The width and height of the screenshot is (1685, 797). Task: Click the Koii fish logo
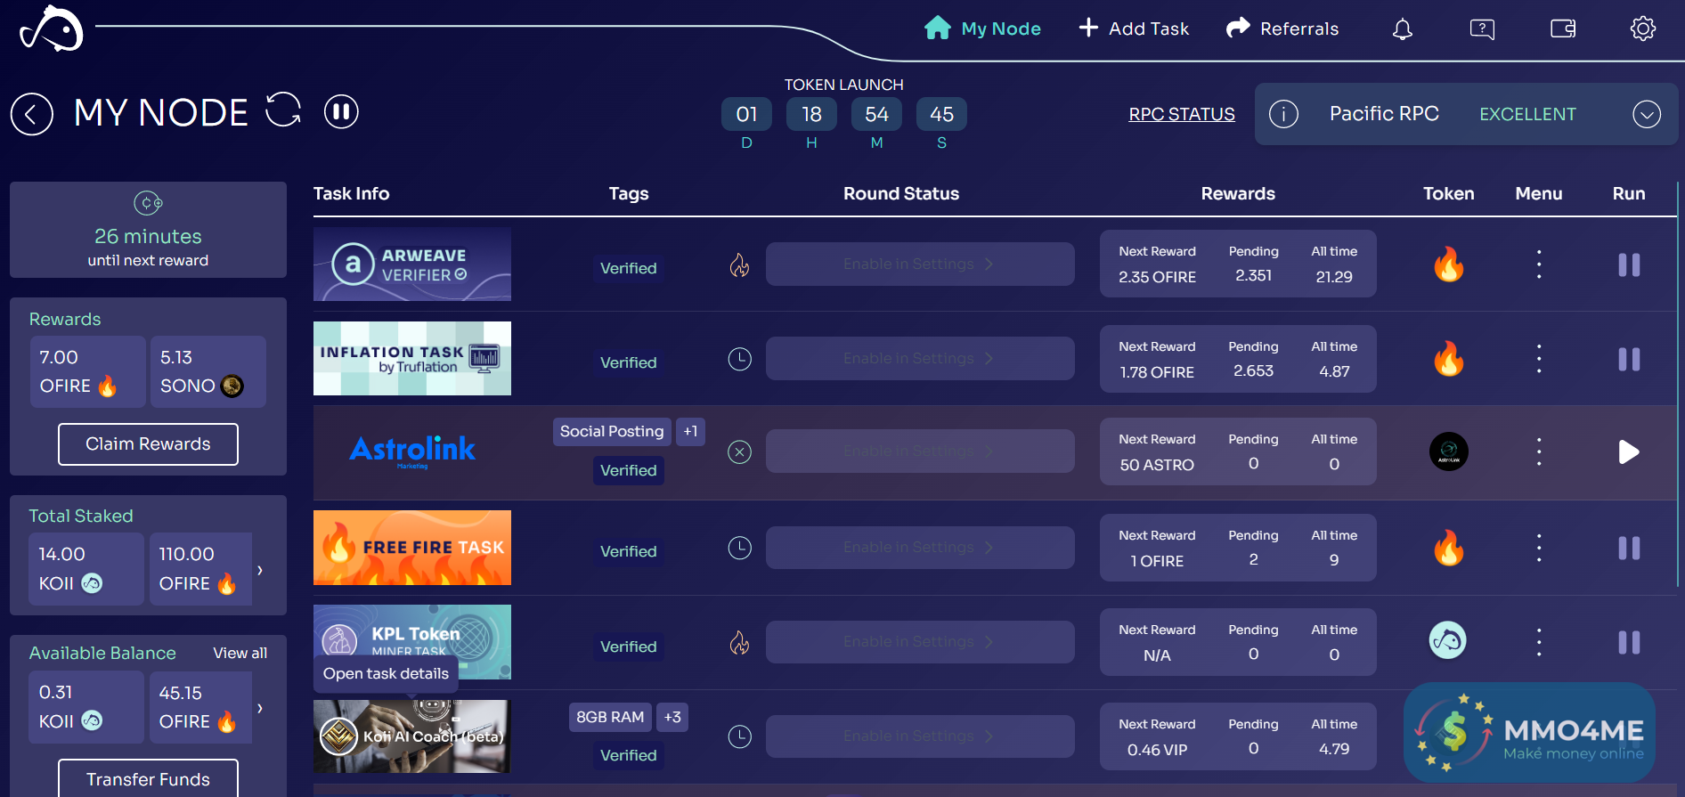click(x=51, y=28)
